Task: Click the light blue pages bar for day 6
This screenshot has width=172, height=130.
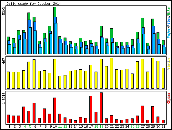Action: point(35,42)
